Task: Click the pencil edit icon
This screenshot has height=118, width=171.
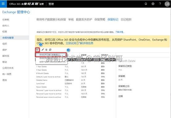Action: pos(43,50)
